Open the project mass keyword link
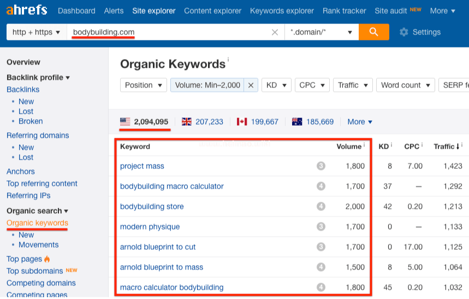The width and height of the screenshot is (469, 299). 142,166
